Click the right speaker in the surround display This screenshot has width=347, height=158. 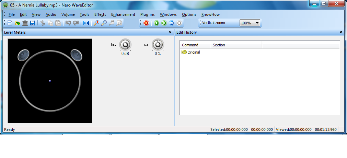pos(76,55)
